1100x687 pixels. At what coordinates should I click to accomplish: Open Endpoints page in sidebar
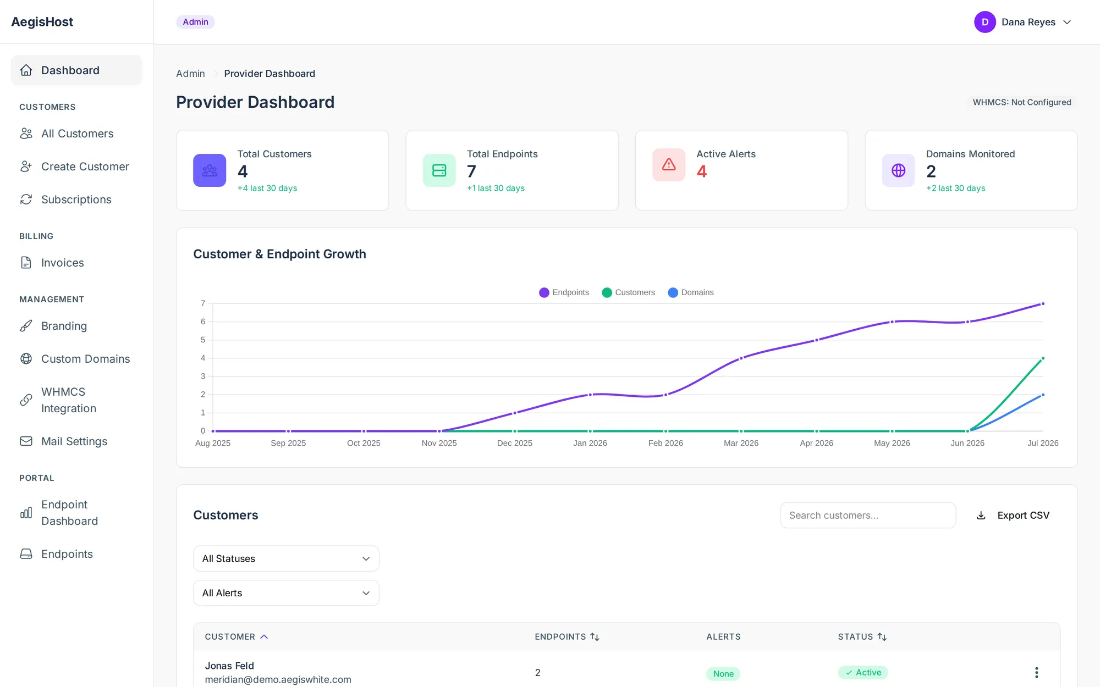tap(76, 554)
